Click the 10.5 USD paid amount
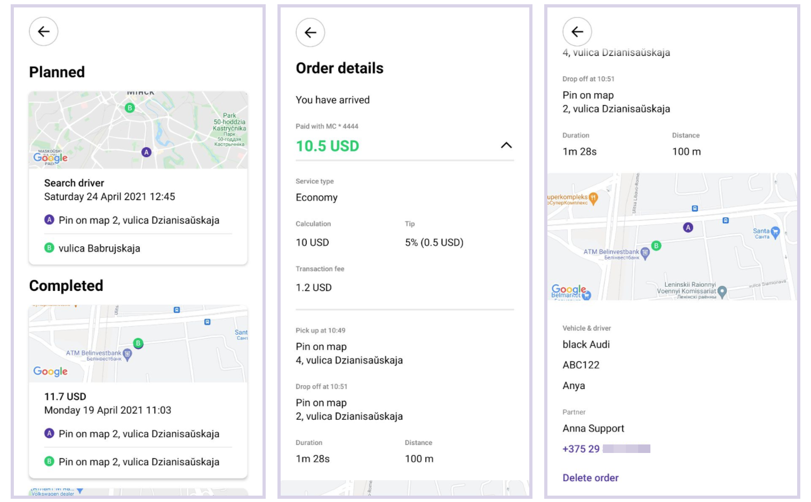811x502 pixels. [328, 146]
